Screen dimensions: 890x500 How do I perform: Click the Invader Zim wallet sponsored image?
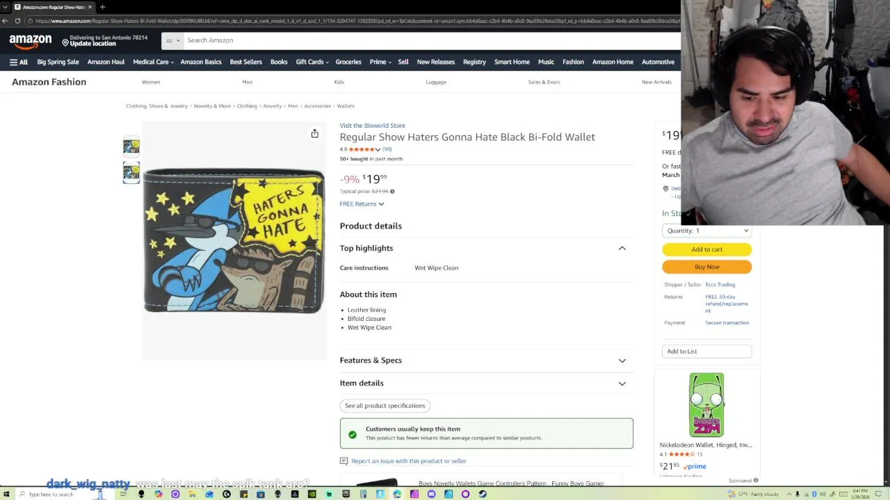(706, 405)
